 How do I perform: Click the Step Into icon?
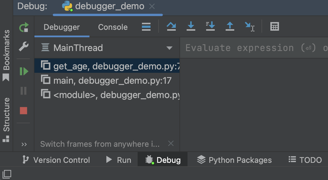[191, 27]
